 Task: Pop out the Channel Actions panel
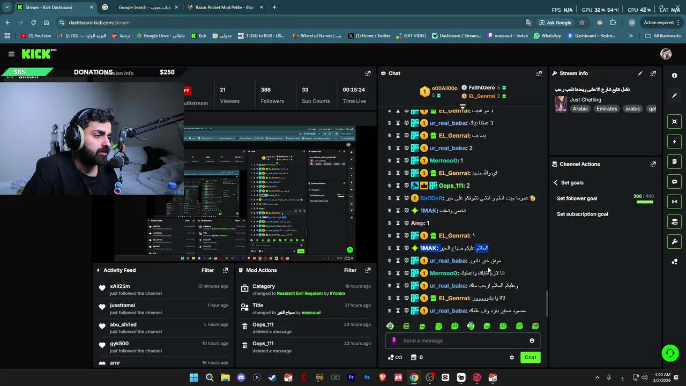pyautogui.click(x=653, y=164)
